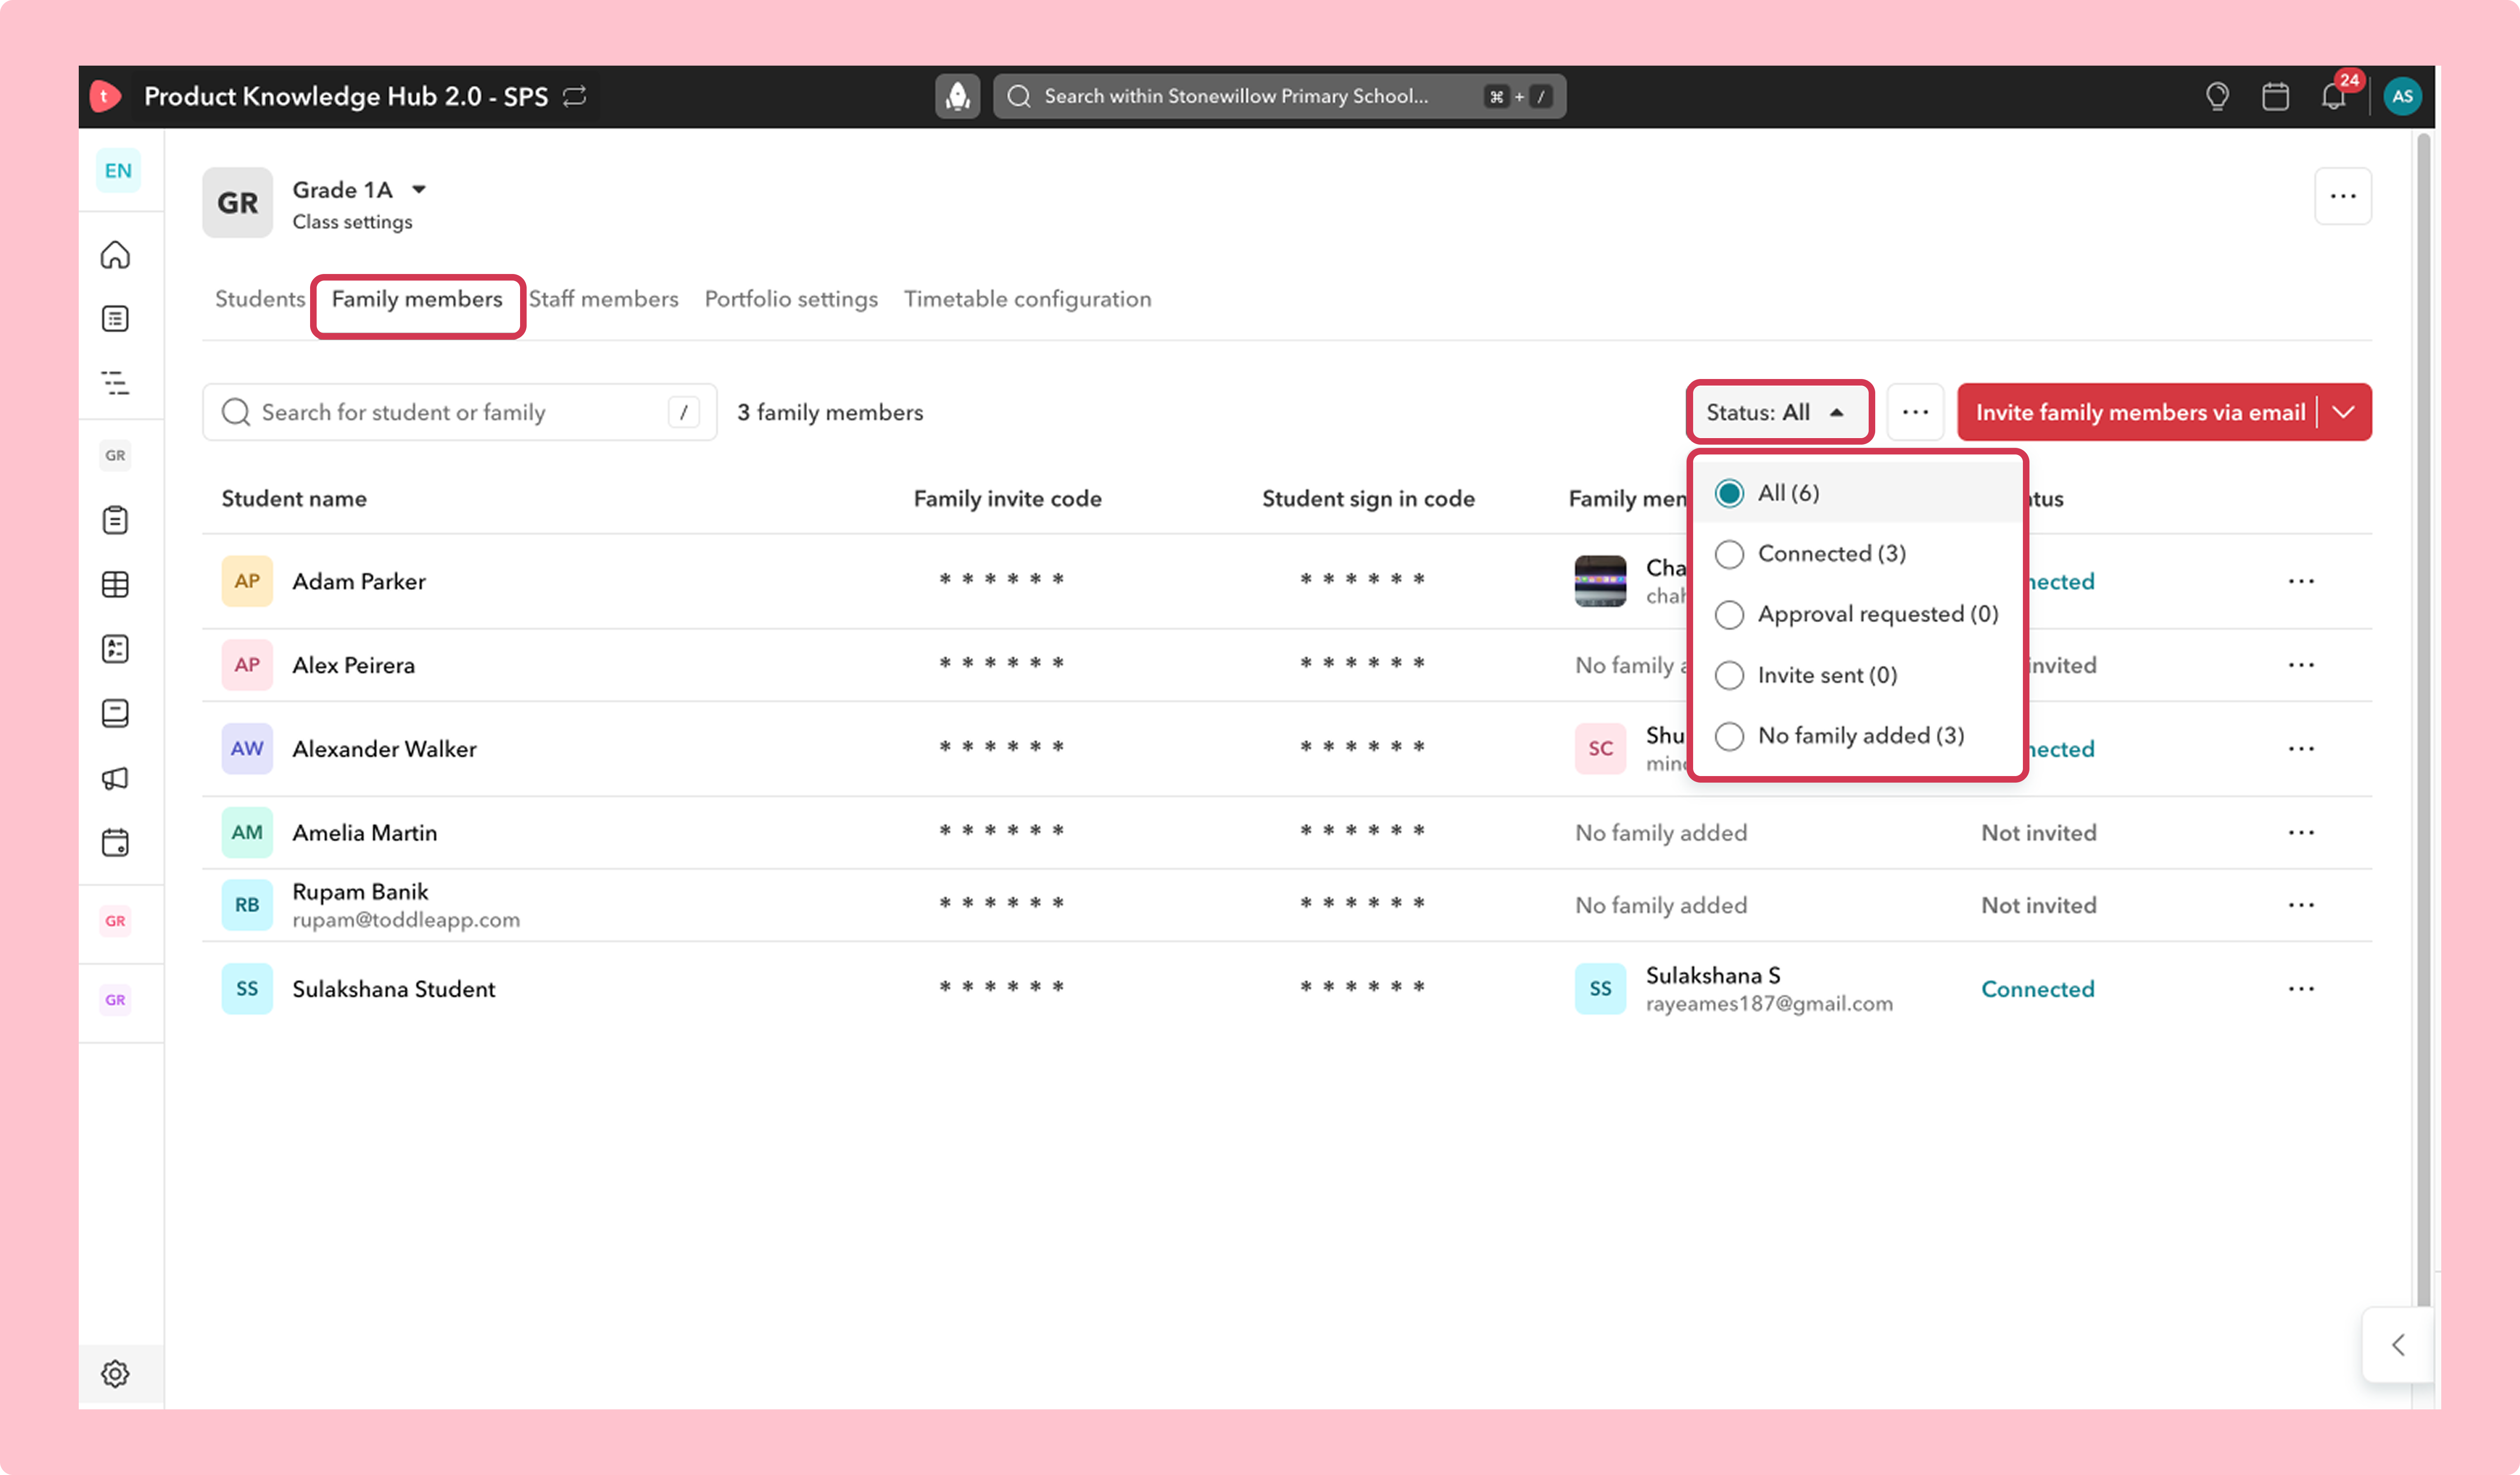Select the gray GR class sidebar icon
The width and height of the screenshot is (2520, 1475).
[115, 456]
